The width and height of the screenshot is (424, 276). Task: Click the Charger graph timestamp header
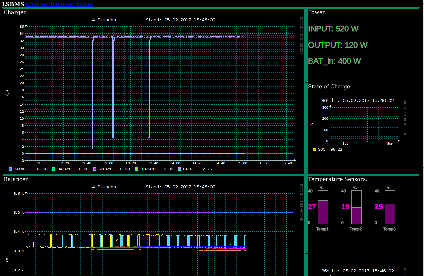tap(180, 20)
